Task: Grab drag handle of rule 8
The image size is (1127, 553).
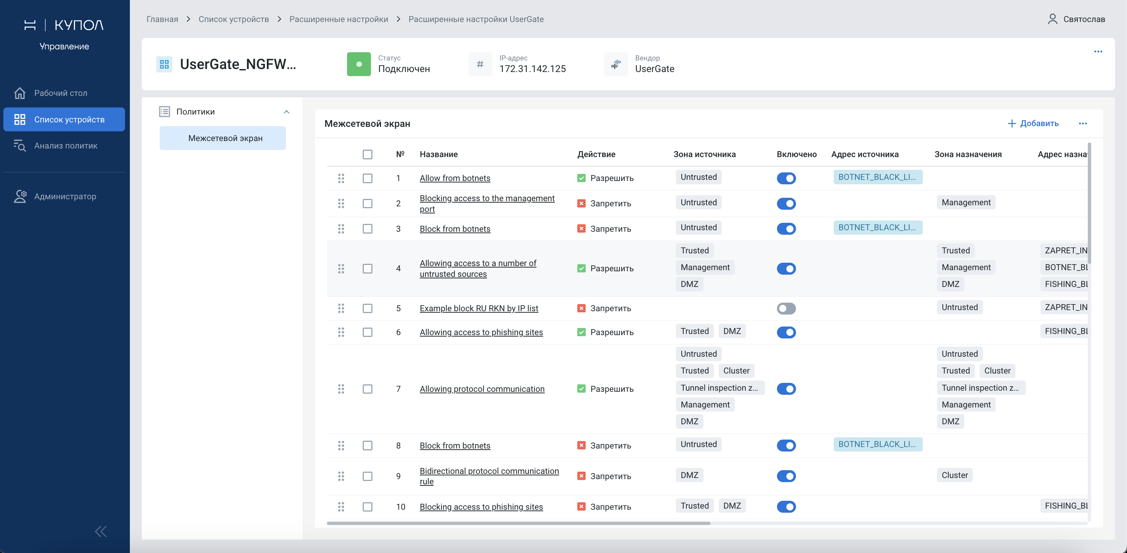Action: [x=341, y=446]
